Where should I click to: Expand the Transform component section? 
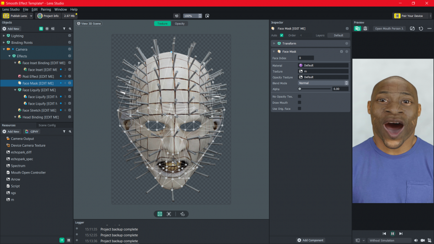(274, 43)
